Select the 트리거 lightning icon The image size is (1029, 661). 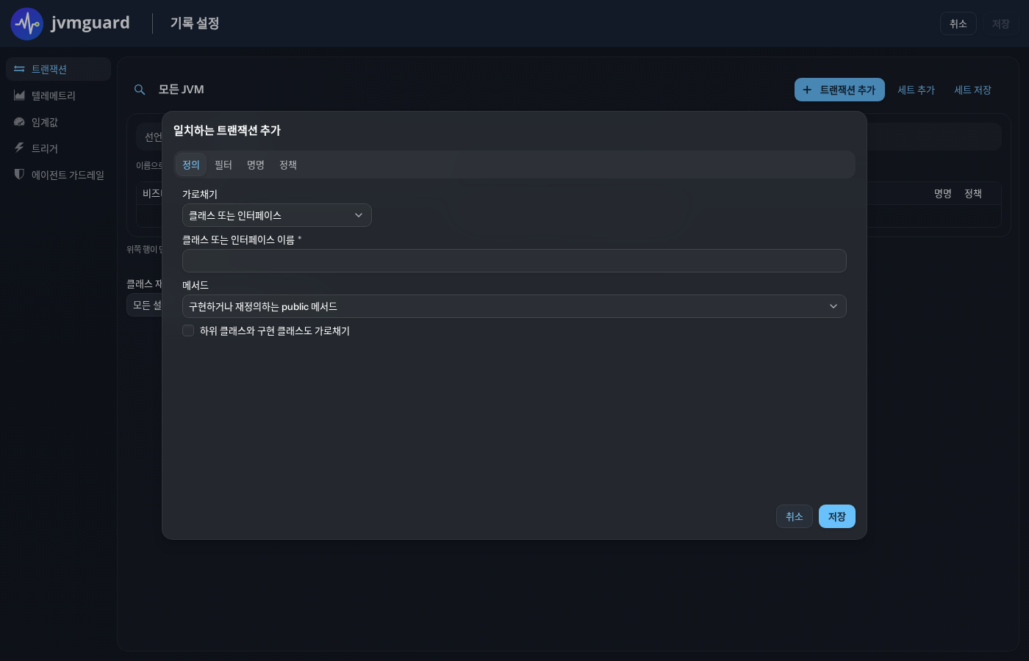point(19,148)
